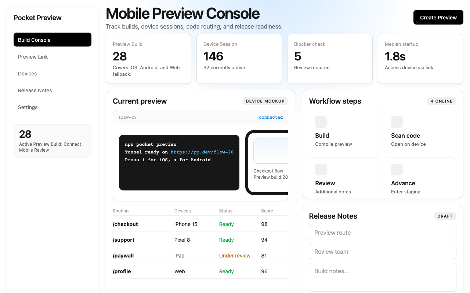This screenshot has height=293, width=470.
Task: Click the Active Preview Build sidebar card
Action: pos(53,141)
